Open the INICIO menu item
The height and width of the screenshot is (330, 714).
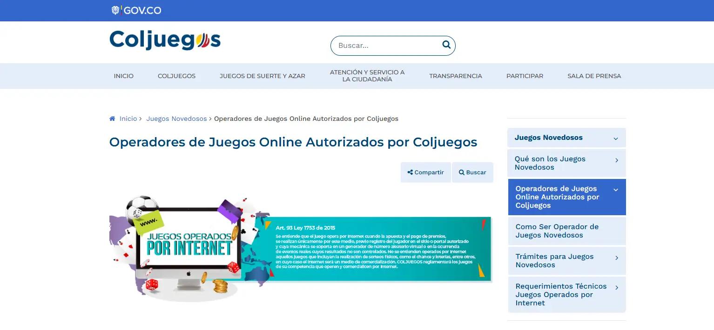tap(123, 76)
